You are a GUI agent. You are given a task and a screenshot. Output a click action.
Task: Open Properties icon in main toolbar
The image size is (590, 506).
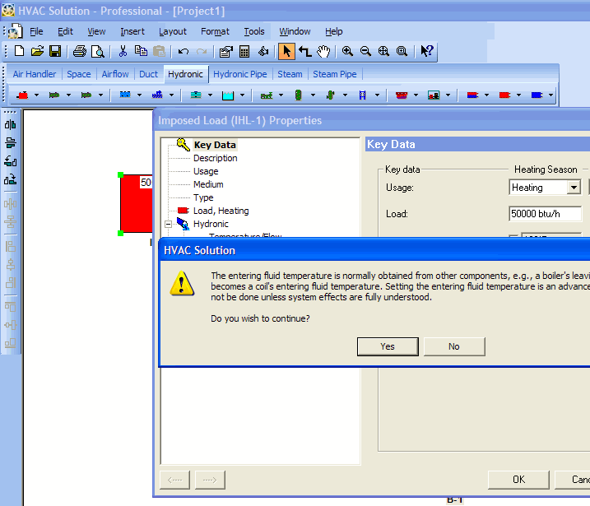225,51
